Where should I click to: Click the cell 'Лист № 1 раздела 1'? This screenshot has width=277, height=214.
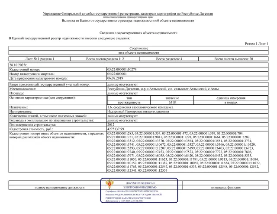click(39, 59)
